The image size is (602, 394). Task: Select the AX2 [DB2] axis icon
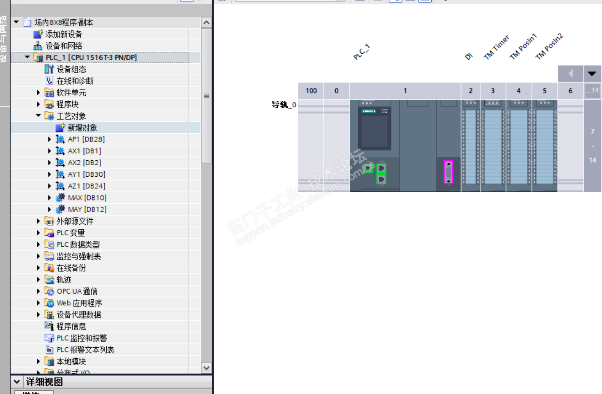point(60,163)
